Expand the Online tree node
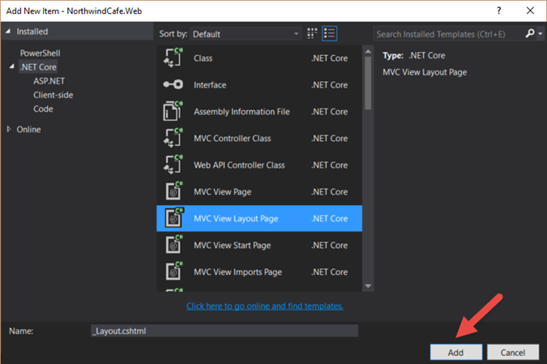 pyautogui.click(x=9, y=130)
